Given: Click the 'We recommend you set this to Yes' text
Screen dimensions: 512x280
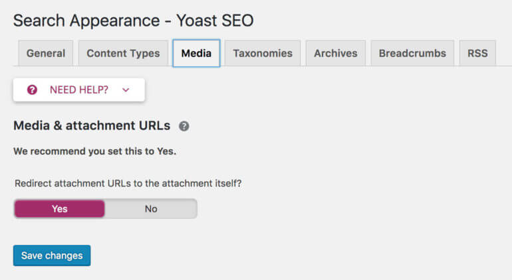Looking at the screenshot, I should 94,151.
